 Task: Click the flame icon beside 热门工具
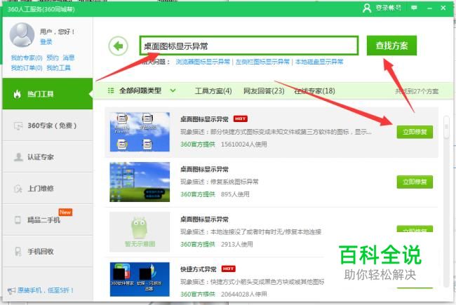[17, 94]
